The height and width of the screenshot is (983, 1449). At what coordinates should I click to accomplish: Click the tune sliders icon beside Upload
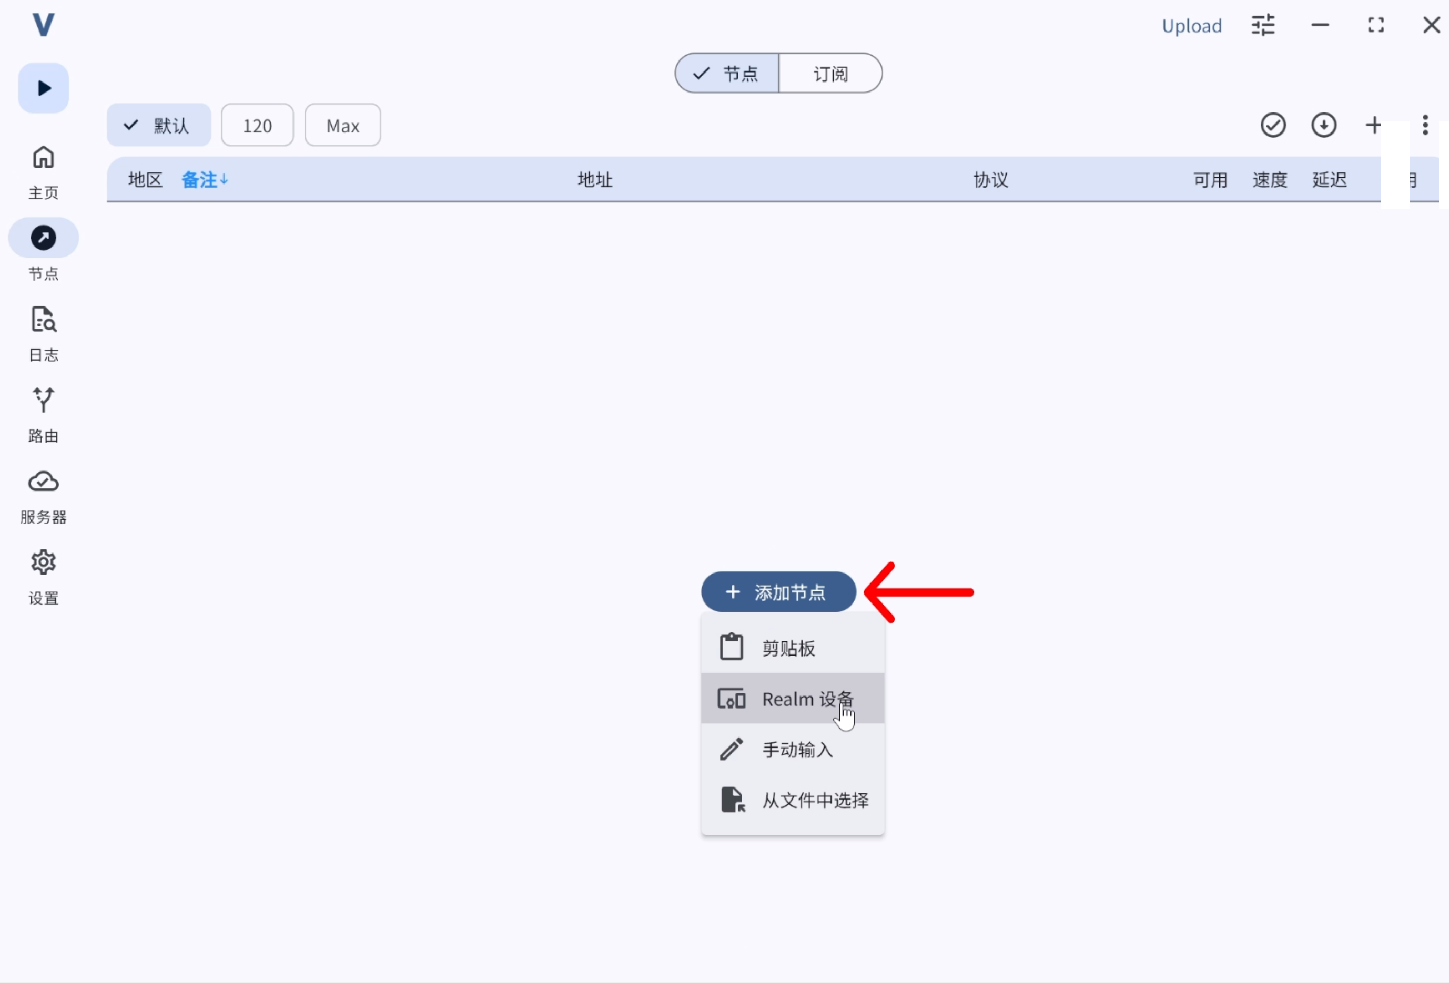1263,26
